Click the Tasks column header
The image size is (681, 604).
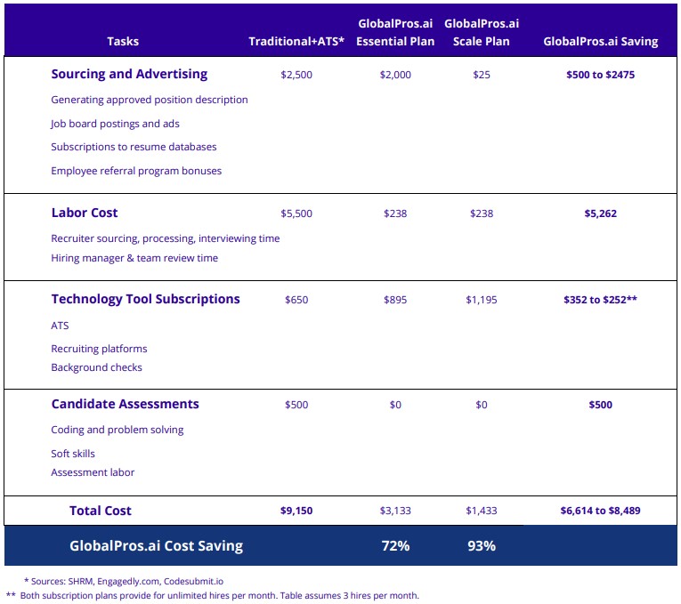123,41
